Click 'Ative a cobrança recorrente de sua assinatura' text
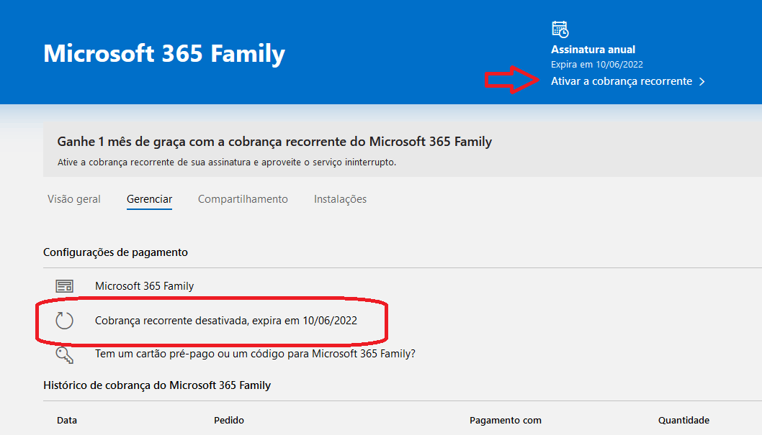Image resolution: width=762 pixels, height=435 pixels. 227,162
